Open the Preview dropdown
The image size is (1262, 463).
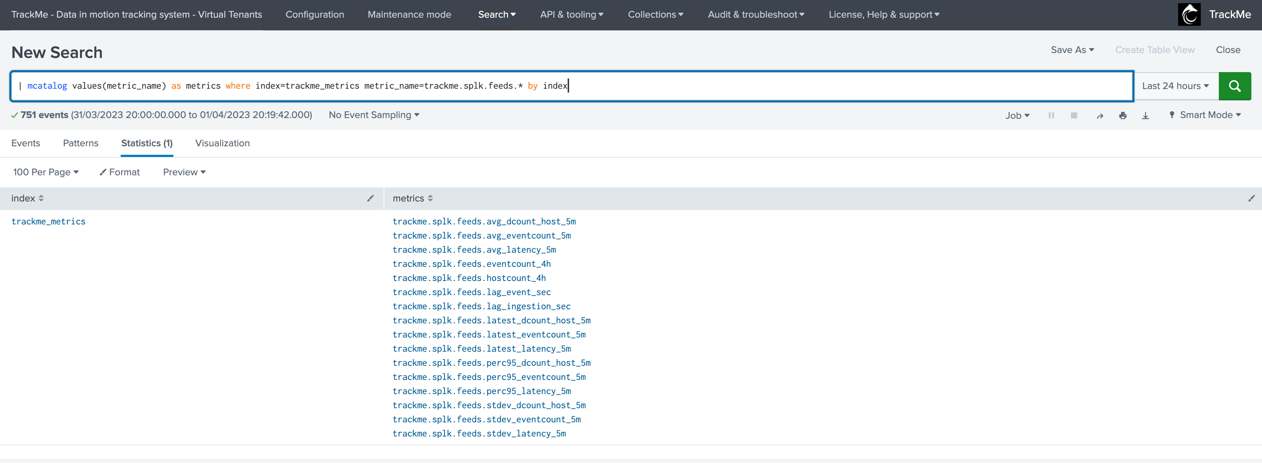[x=184, y=172]
